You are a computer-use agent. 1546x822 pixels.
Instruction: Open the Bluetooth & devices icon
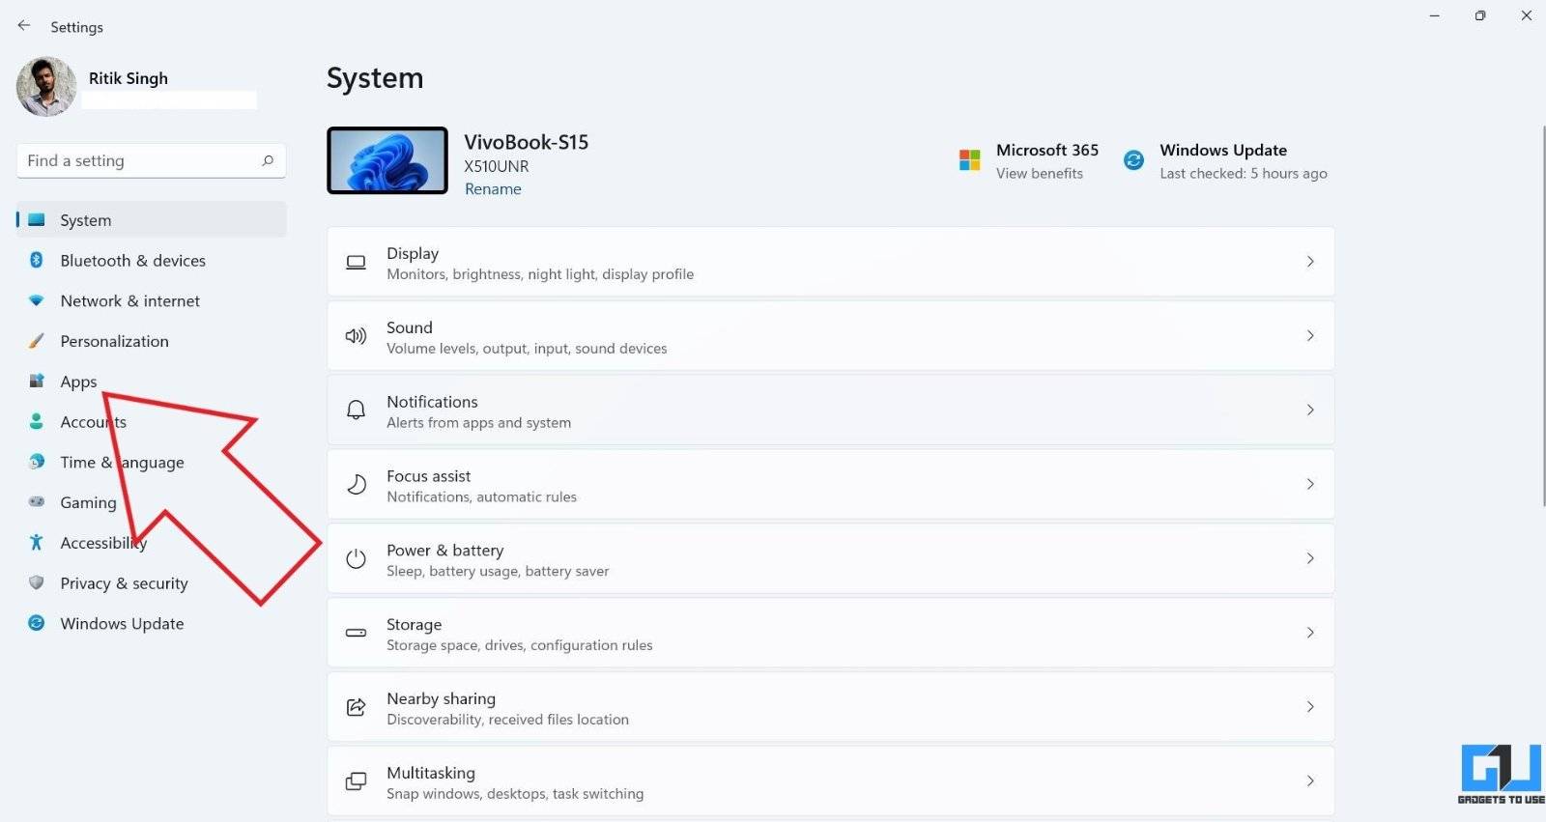[x=37, y=260]
